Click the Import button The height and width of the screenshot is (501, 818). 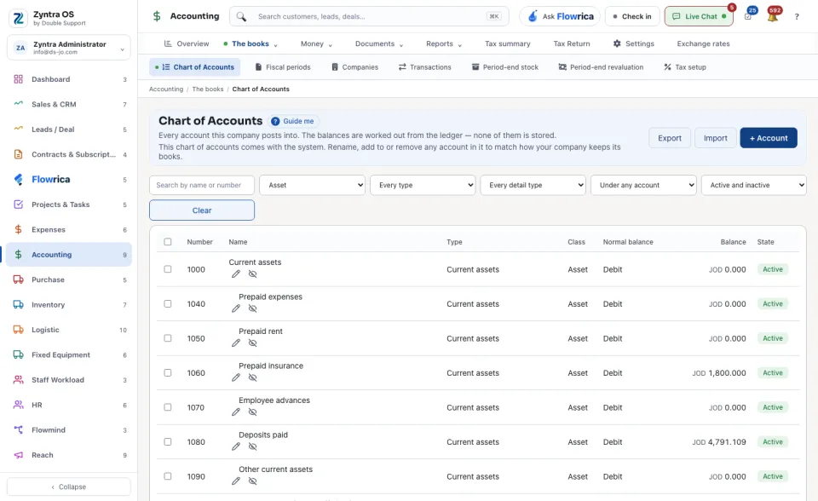pyautogui.click(x=715, y=138)
